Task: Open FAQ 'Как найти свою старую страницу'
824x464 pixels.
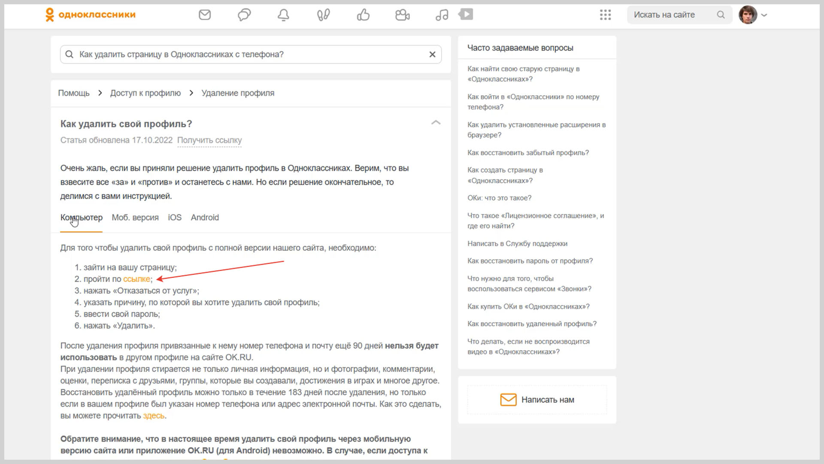Action: click(x=524, y=74)
